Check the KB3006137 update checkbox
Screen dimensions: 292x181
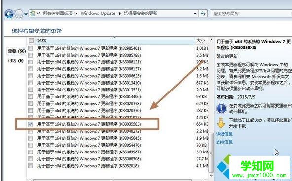tap(31, 69)
